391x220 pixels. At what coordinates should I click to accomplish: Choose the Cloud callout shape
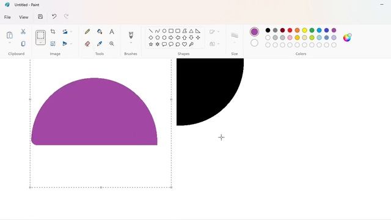178,44
